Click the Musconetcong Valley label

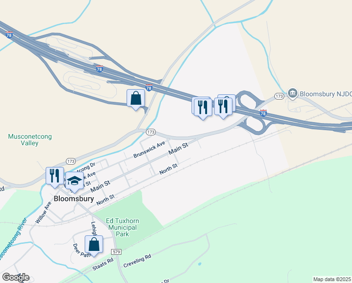pyautogui.click(x=30, y=140)
